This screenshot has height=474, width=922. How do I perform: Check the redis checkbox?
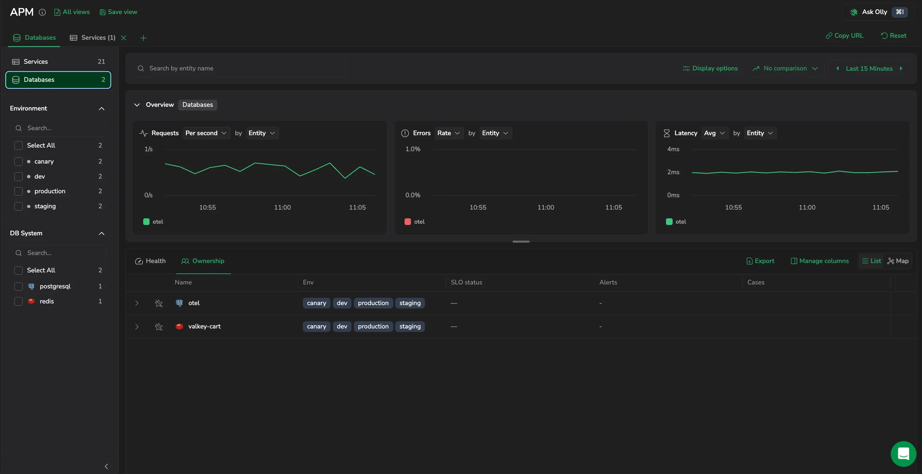[19, 301]
